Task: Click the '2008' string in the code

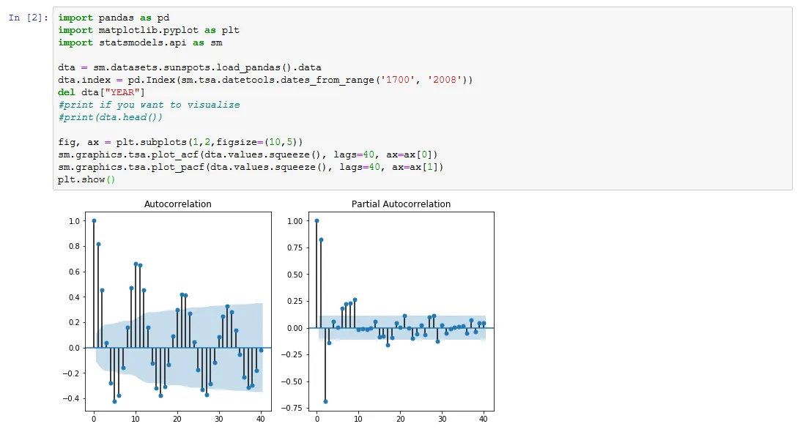Action: [445, 80]
